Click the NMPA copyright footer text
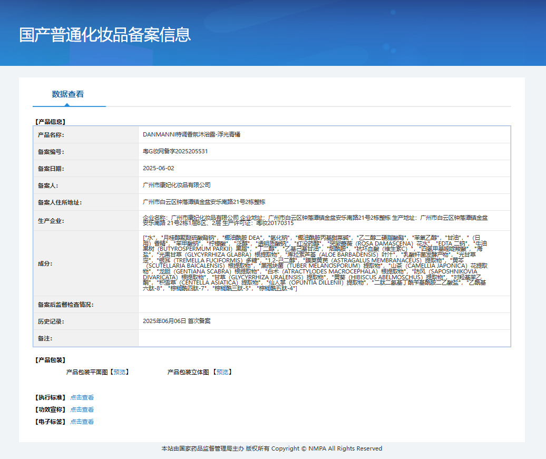The width and height of the screenshot is (546, 459). (x=272, y=448)
